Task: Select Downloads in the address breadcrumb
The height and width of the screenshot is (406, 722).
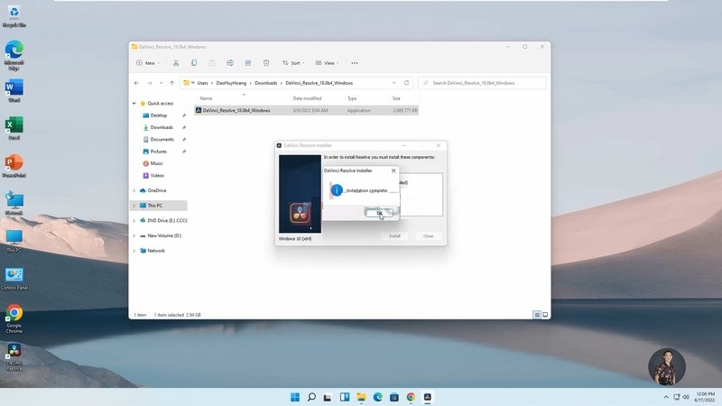Action: click(x=265, y=83)
